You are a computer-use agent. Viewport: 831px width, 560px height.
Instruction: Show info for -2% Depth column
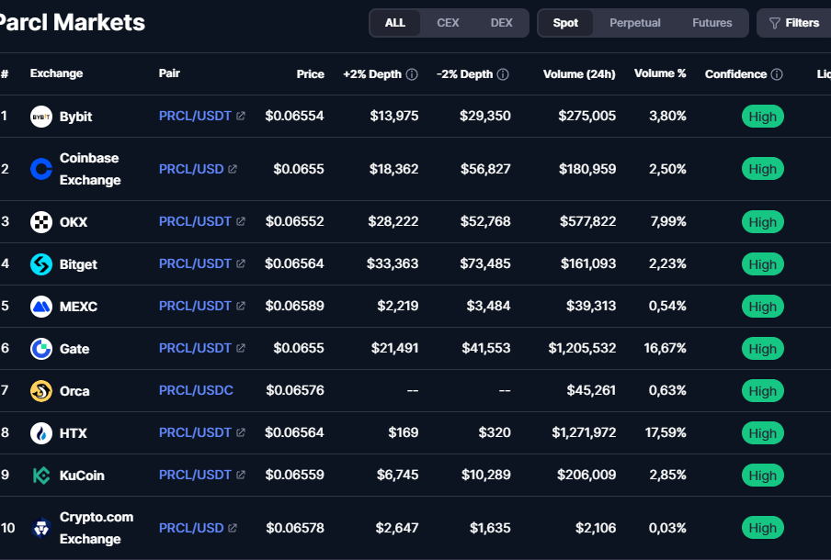[x=503, y=74]
